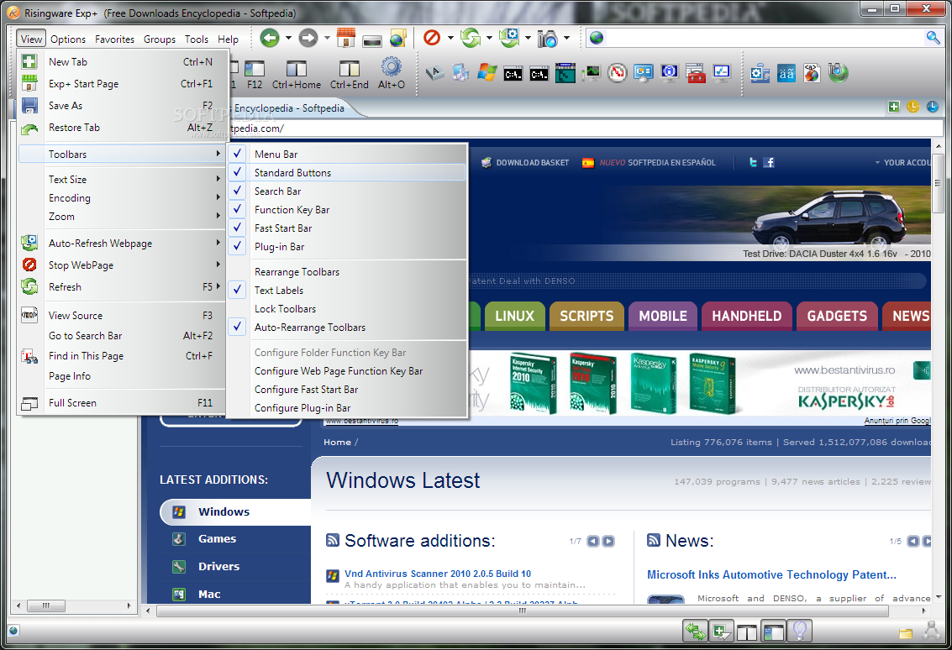Focus the search bar input field
The width and height of the screenshot is (952, 650).
[765, 39]
